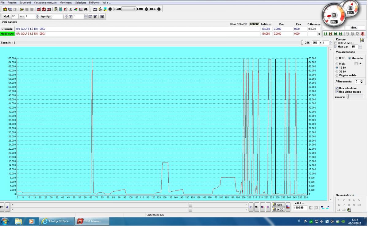
Task: Jump to first page with leftmost navigation arrow
Action: 2,207
